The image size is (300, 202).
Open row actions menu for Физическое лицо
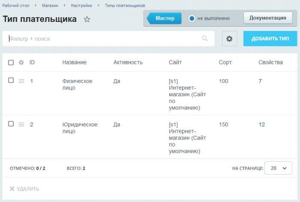tap(21, 81)
